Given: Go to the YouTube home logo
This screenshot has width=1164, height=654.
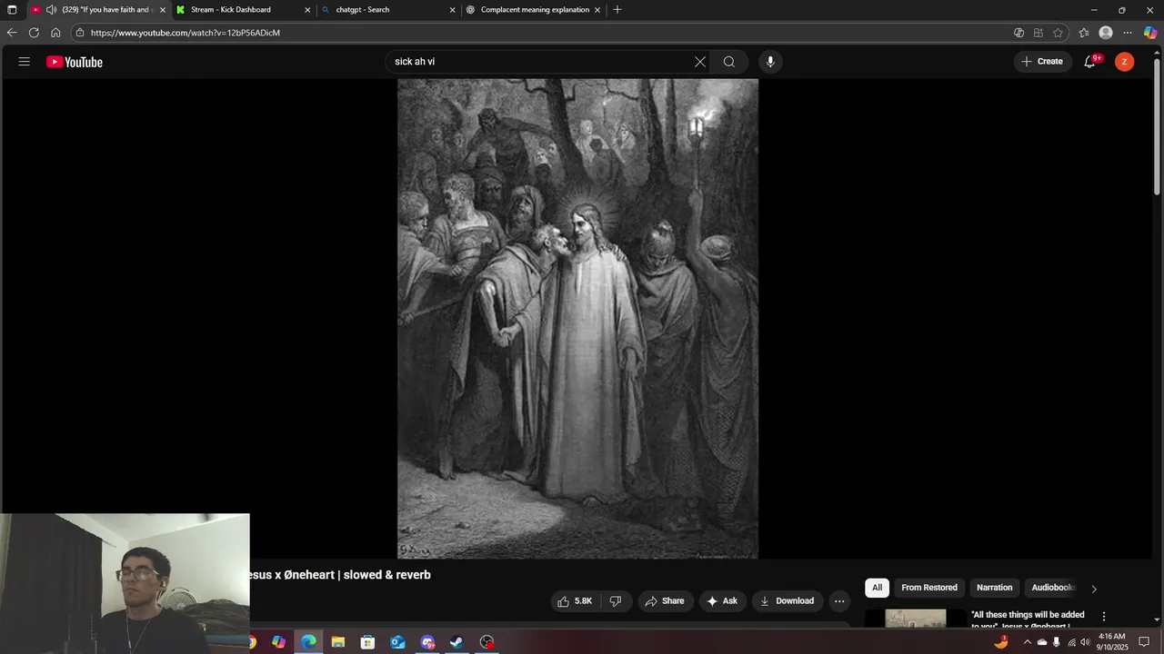Looking at the screenshot, I should coord(75,62).
